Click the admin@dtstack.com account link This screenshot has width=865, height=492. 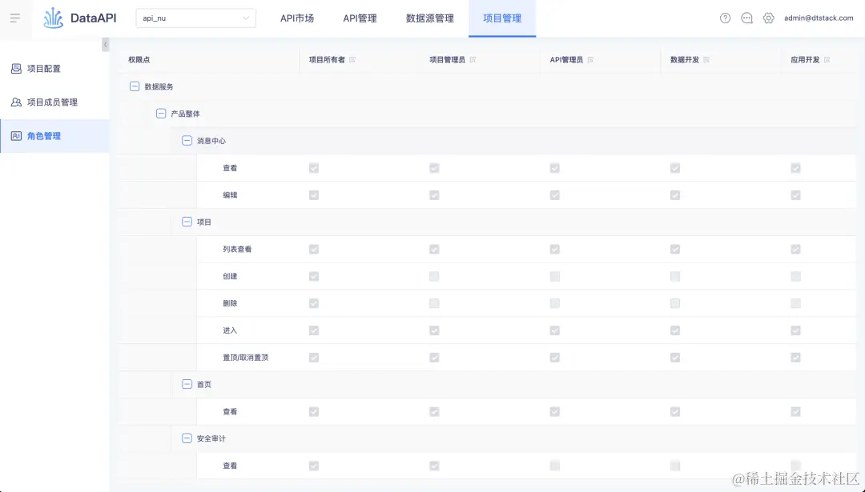pos(819,17)
